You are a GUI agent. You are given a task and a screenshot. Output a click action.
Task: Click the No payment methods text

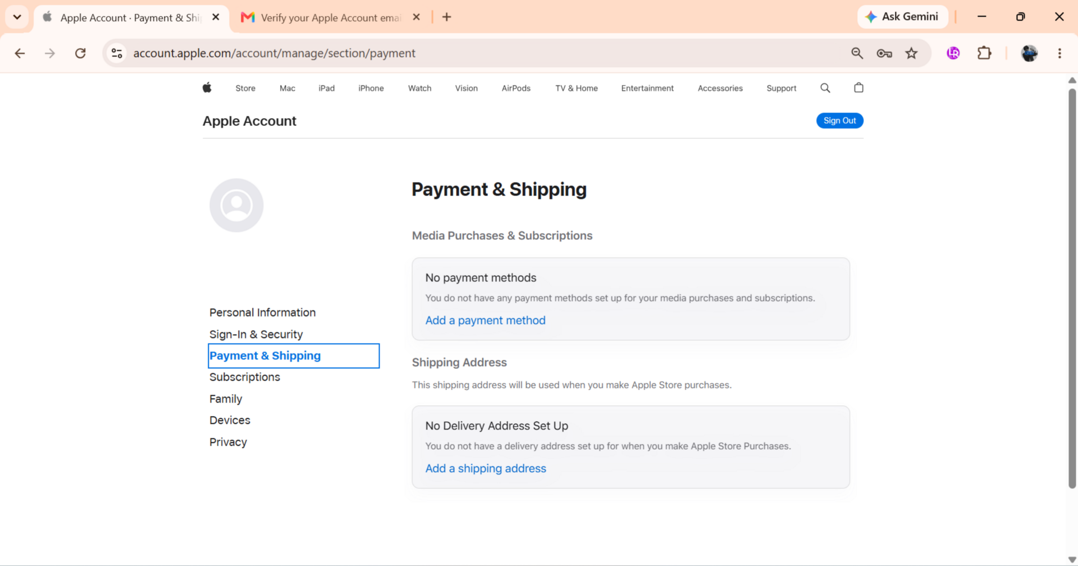pos(481,278)
